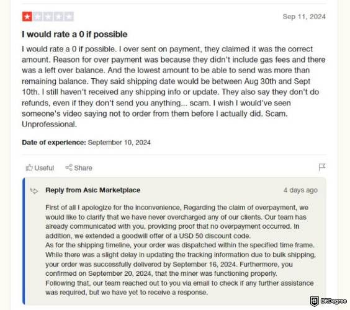Image resolution: width=350 pixels, height=310 pixels.
Task: Click the fourth grey star
Action: pyautogui.click(x=58, y=17)
